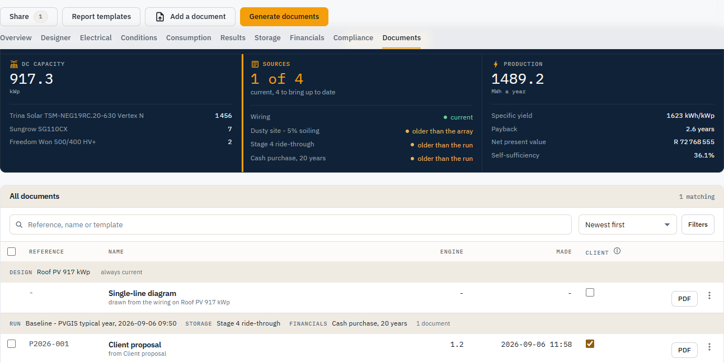The width and height of the screenshot is (724, 363).
Task: Click the Production lightning bolt icon
Action: point(496,64)
